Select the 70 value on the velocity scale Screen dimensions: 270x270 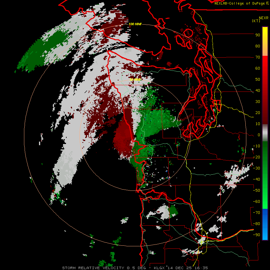(x=258, y=57)
